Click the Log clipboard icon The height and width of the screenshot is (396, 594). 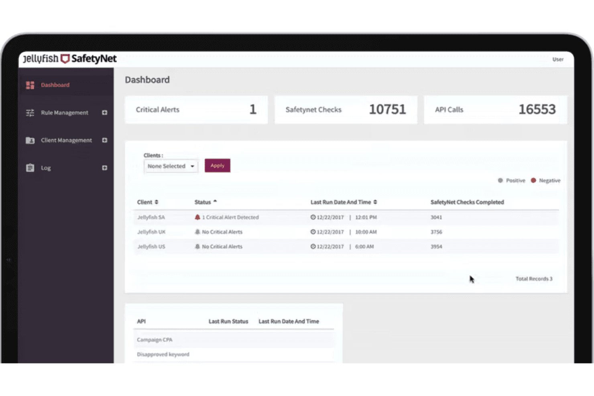point(30,168)
